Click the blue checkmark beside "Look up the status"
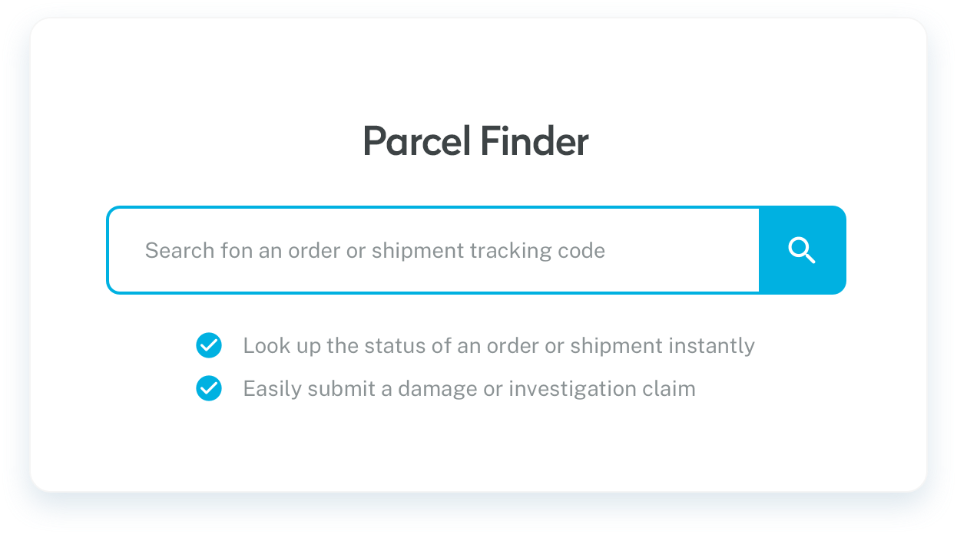Screen dimensions: 957x534 click(209, 346)
